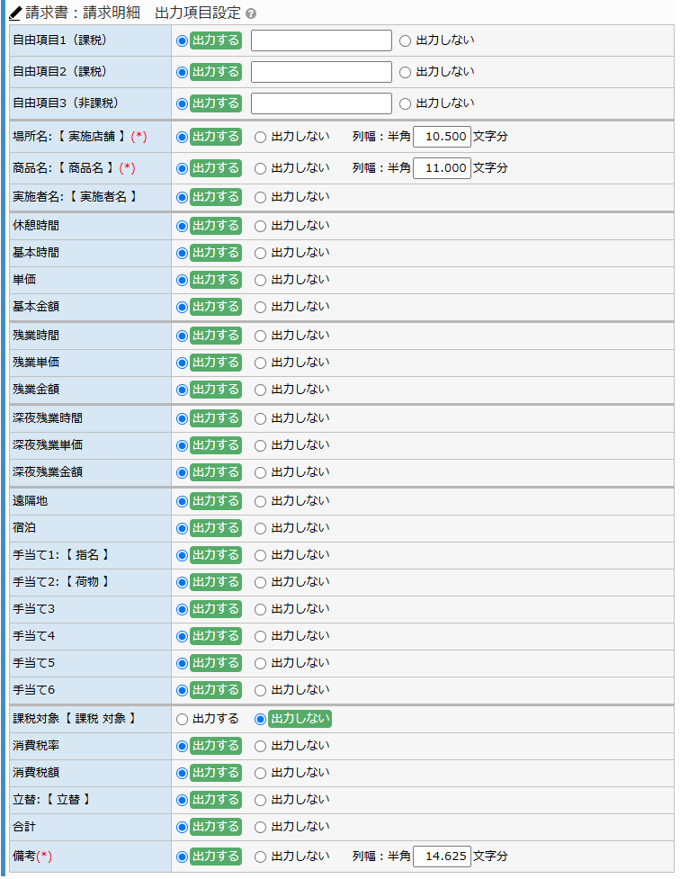Viewport: 680px width, 879px height.
Task: Select 出力しない for 手当て1:【指名】
Action: [260, 555]
